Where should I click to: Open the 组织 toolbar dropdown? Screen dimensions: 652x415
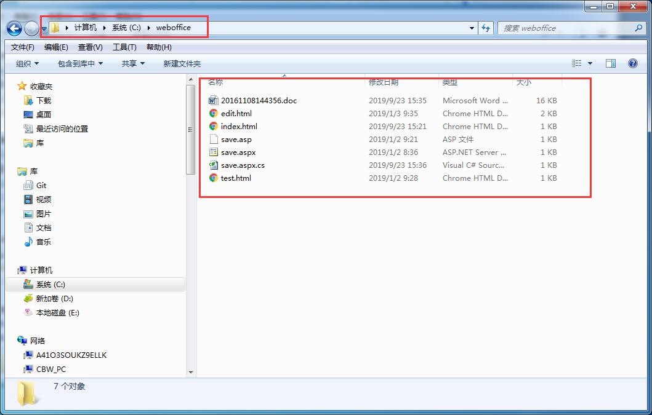pyautogui.click(x=27, y=63)
